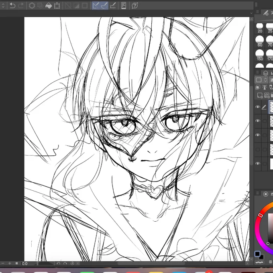The width and height of the screenshot is (273, 273).
Task: Click Clear Outside Selection icon
Action: click(x=40, y=6)
